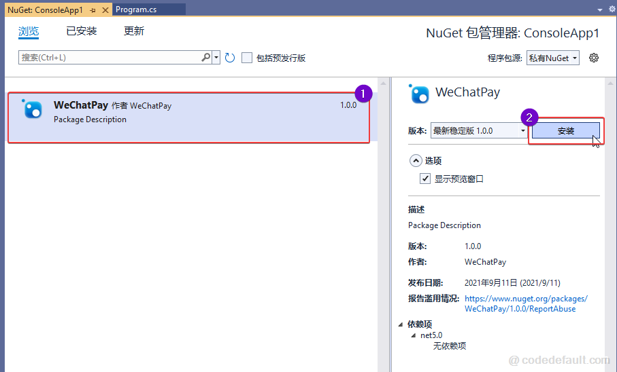Click the Package Description text under 描述
617x372 pixels.
pyautogui.click(x=444, y=225)
